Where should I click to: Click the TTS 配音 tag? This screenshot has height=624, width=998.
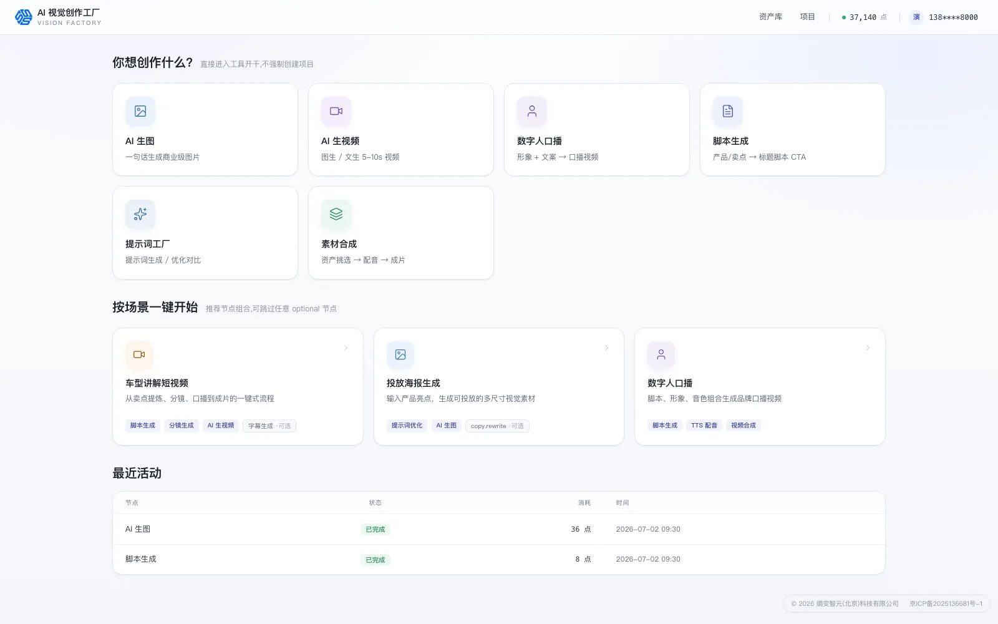704,426
